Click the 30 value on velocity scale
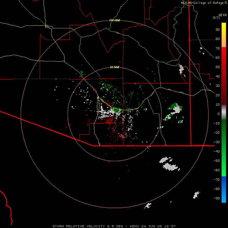 218,86
